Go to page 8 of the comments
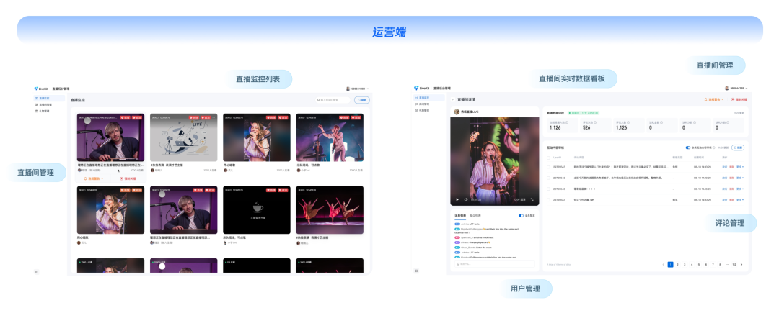The image size is (779, 313). click(720, 265)
